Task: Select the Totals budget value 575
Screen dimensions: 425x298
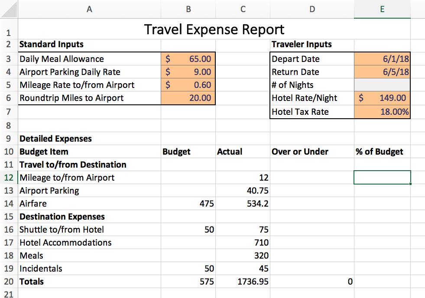Action: point(188,282)
